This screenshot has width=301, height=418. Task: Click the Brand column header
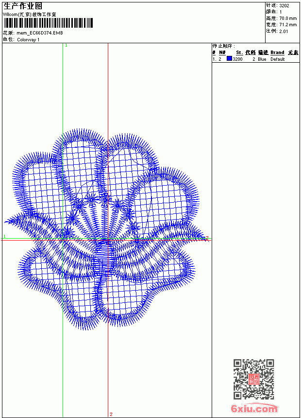pos(277,52)
